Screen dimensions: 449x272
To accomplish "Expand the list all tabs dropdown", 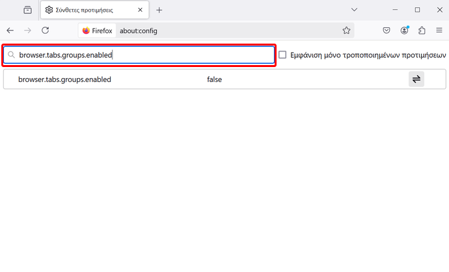I will (x=354, y=10).
